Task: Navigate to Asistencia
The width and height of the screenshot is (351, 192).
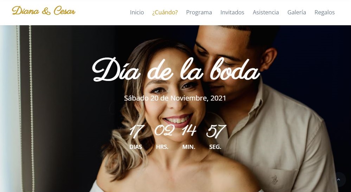Action: pos(266,12)
